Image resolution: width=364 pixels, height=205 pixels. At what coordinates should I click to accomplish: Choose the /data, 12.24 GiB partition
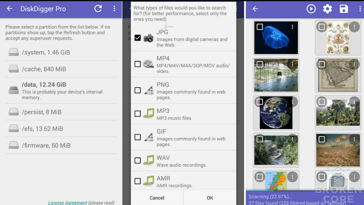[61, 91]
